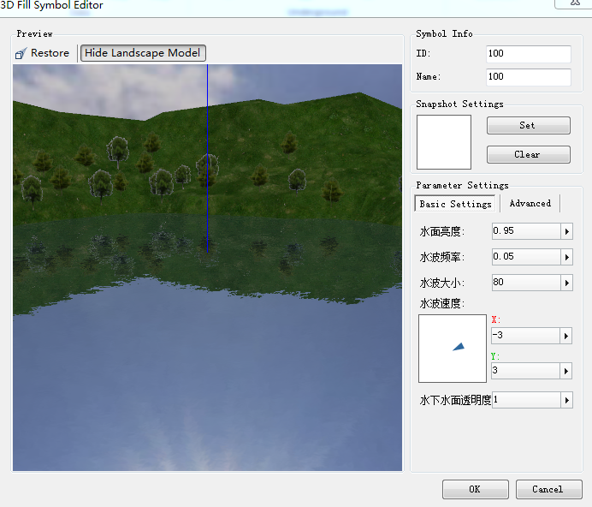Expand the 水下水面透明度 value arrow
Image resolution: width=592 pixels, height=507 pixels.
coord(565,400)
